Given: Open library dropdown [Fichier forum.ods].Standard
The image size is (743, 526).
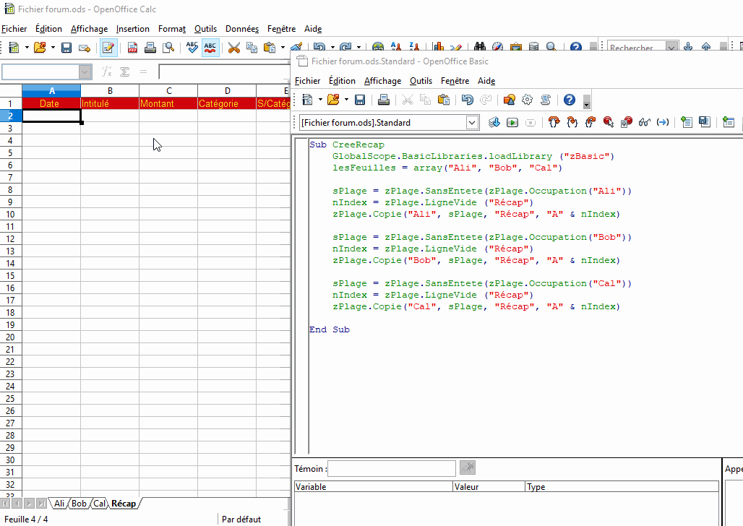Looking at the screenshot, I should point(472,123).
